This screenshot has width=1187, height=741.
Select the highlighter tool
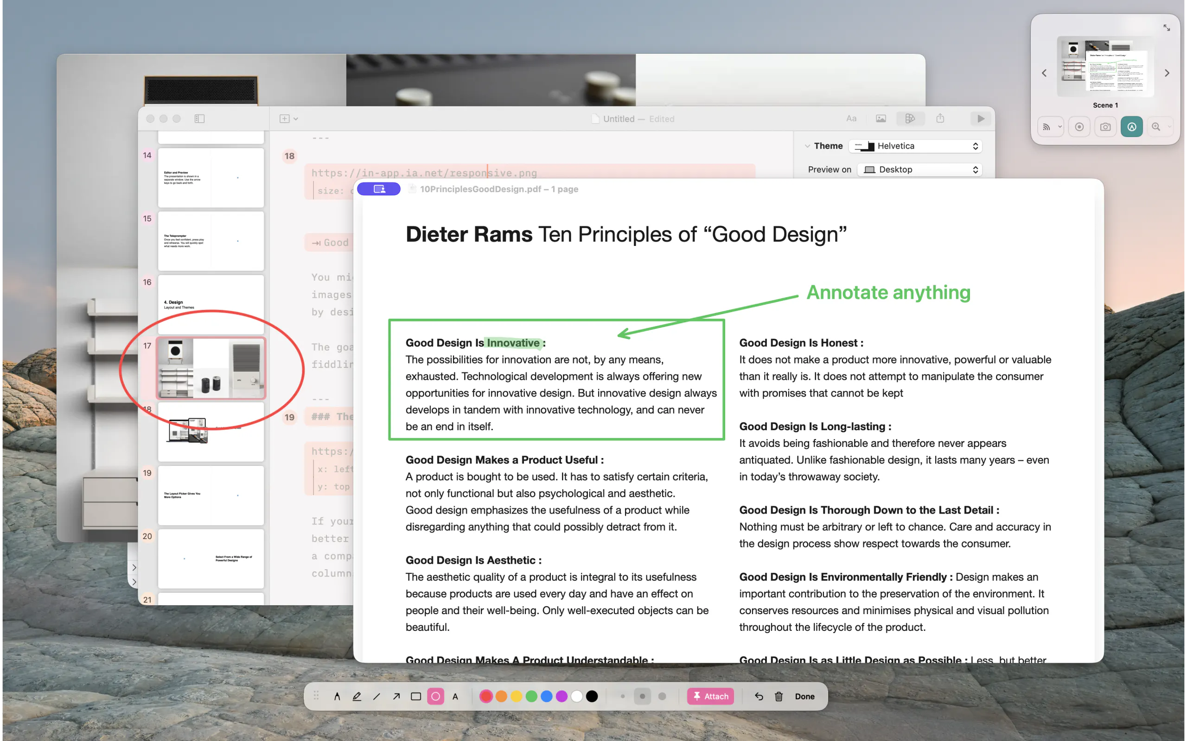pos(357,697)
